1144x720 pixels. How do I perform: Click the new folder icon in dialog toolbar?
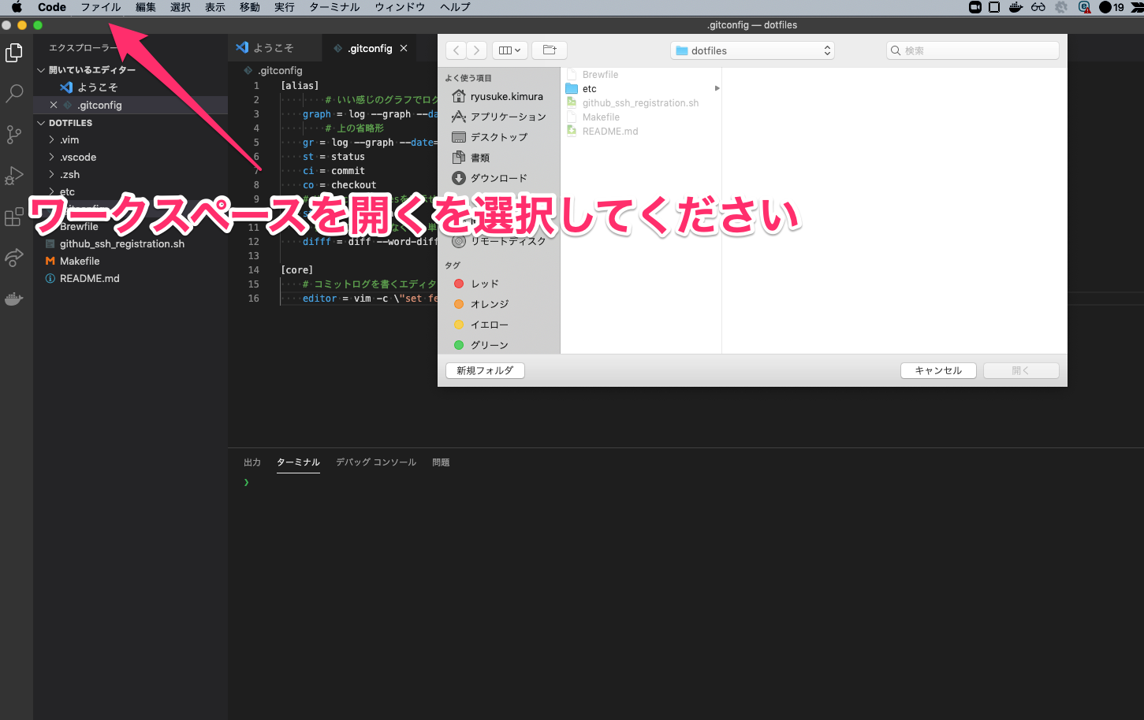click(550, 50)
